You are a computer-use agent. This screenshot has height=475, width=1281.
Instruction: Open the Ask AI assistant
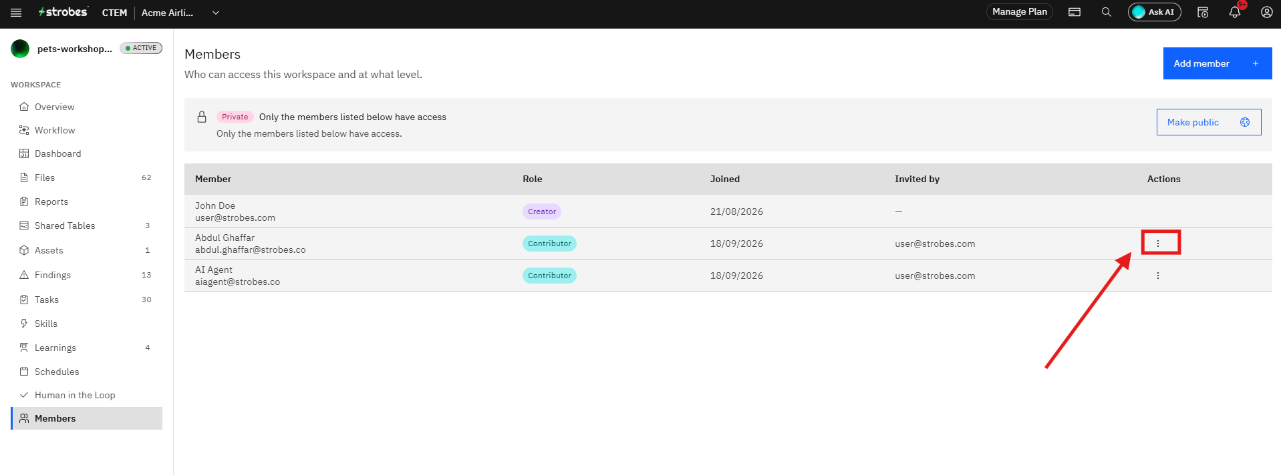click(1154, 12)
